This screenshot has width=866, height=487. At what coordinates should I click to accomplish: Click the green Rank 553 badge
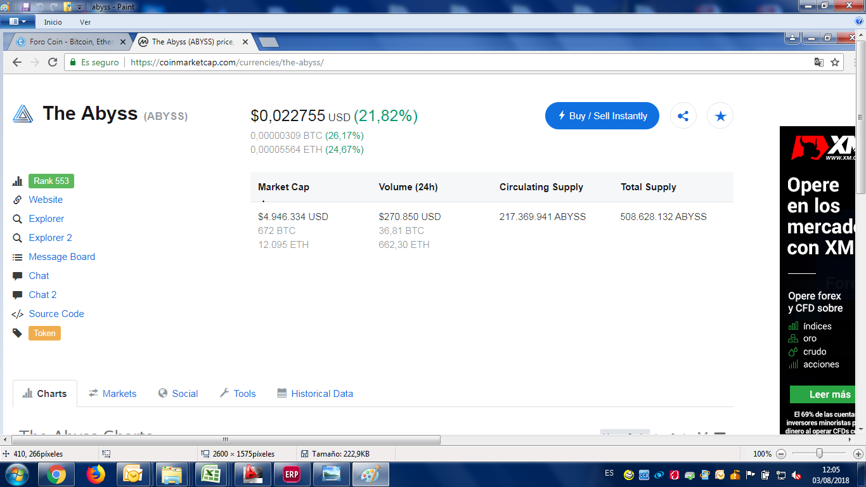[x=51, y=181]
